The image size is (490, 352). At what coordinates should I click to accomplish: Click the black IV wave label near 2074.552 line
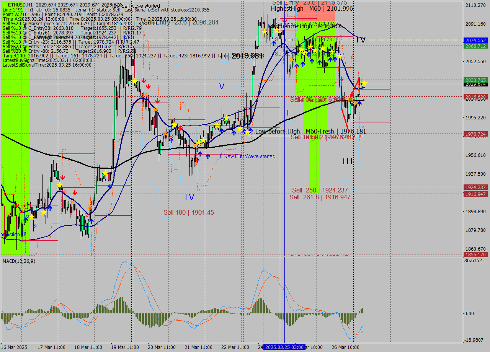coord(361,40)
